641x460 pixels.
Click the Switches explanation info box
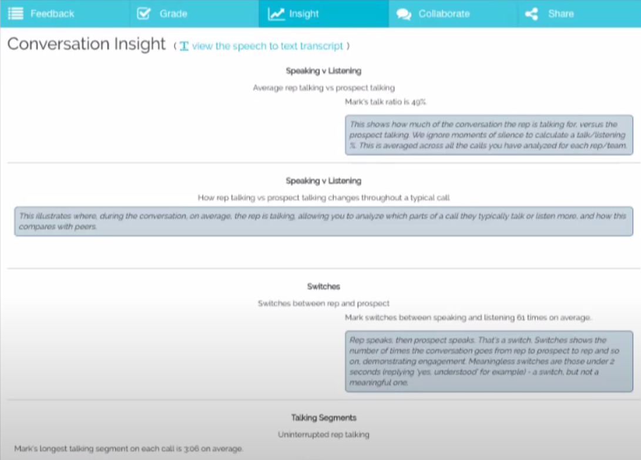489,361
